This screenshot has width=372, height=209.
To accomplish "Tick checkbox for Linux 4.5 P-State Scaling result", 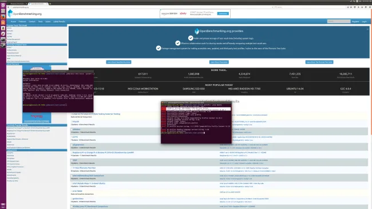I will (x=71, y=114).
